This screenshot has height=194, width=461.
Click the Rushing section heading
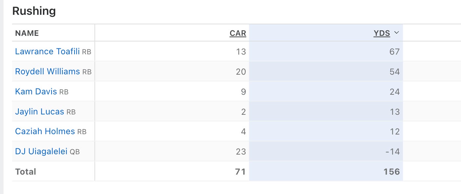34,11
